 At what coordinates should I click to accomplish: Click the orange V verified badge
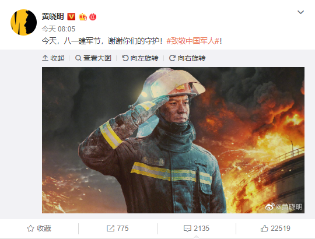click(x=71, y=17)
